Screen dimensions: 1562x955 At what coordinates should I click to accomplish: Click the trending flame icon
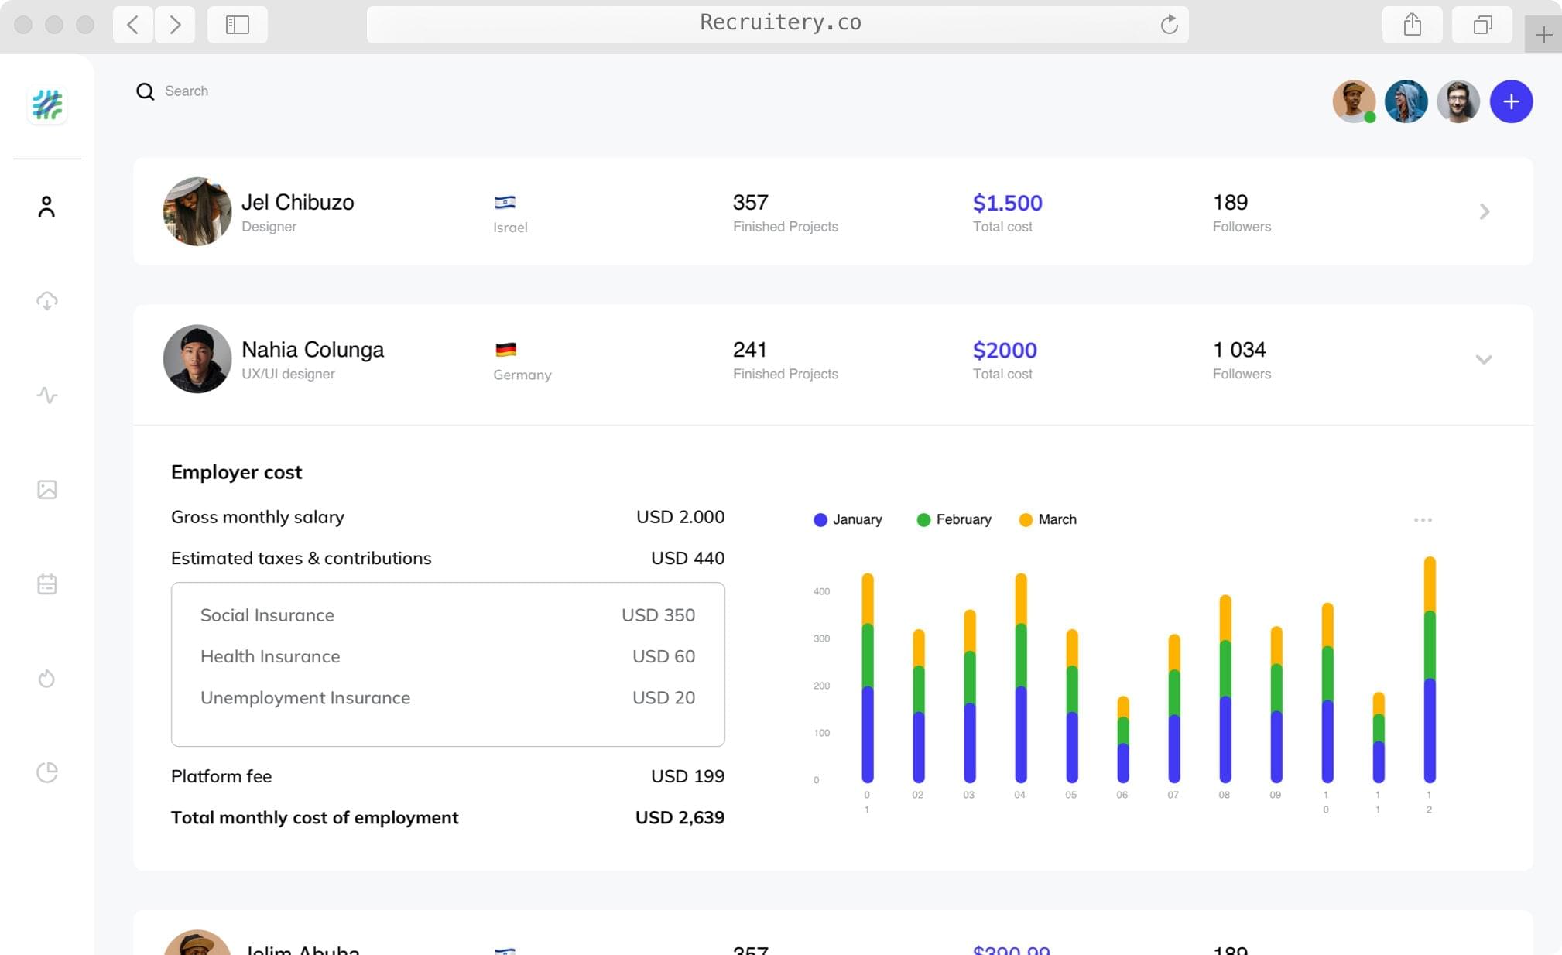tap(47, 678)
